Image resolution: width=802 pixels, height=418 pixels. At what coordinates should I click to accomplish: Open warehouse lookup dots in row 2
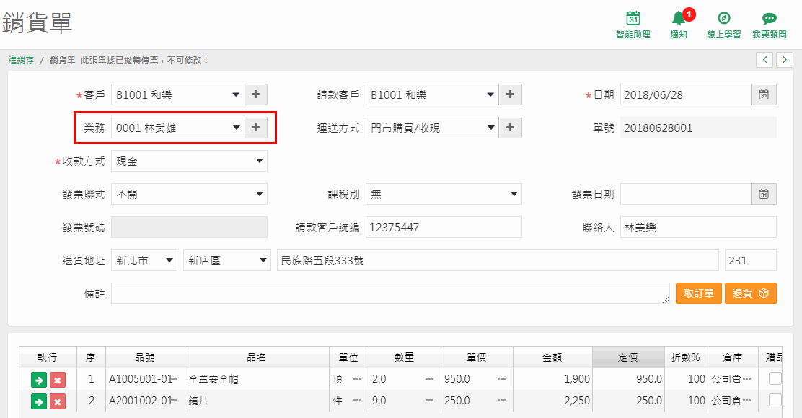746,401
